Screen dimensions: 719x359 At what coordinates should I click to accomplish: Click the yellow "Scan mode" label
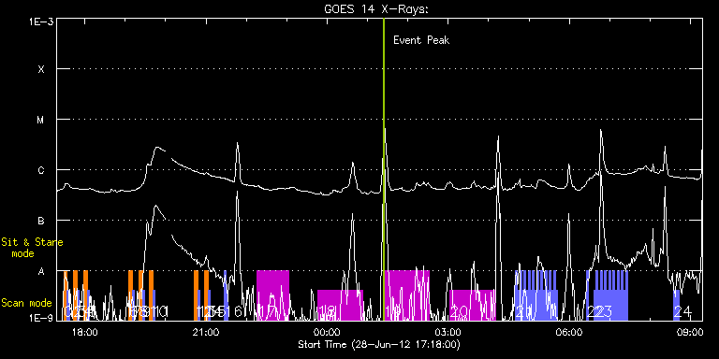click(26, 303)
